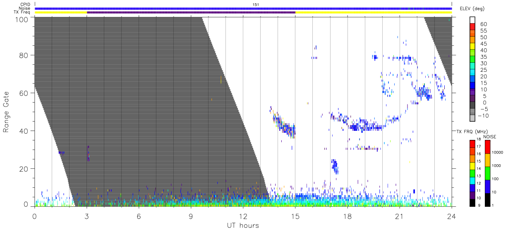This screenshot has width=508, height=234.
Task: Click the ELEV colorbar tick label 55
Action: (x=483, y=31)
